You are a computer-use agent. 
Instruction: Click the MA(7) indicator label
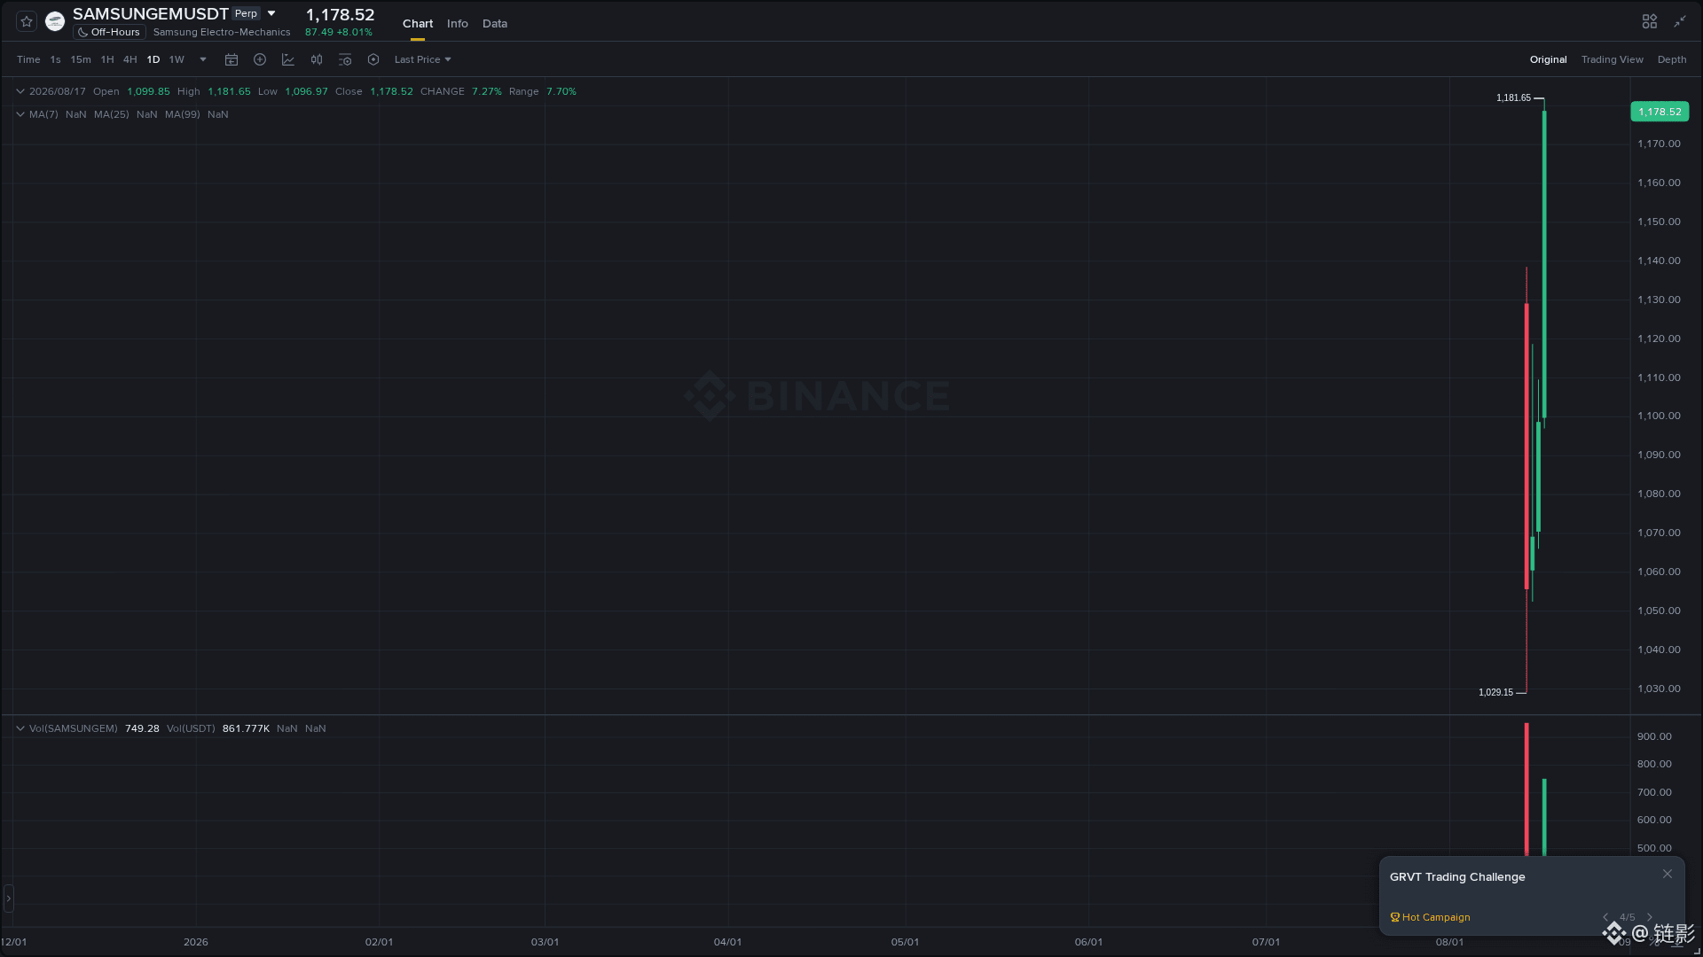tap(43, 114)
